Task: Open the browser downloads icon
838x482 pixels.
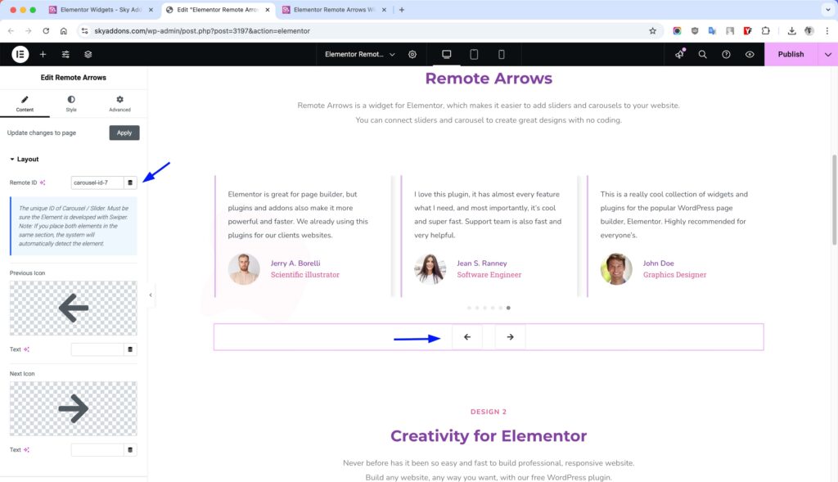Action: [791, 31]
